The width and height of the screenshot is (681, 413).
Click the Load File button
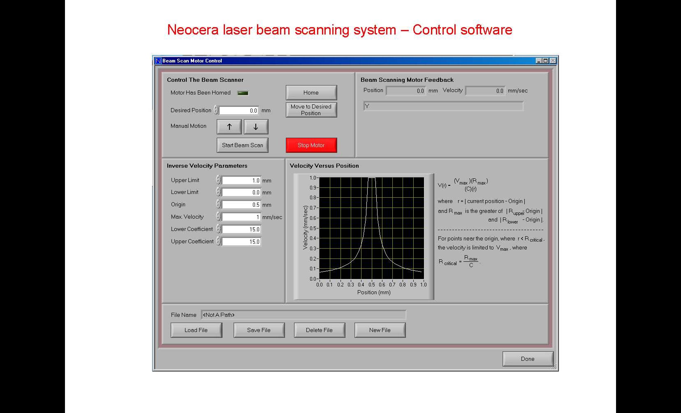click(196, 330)
